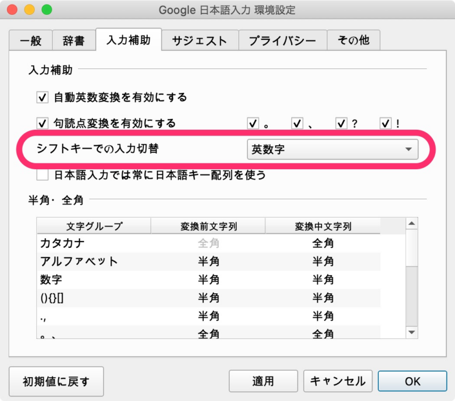Change 数字 変換前文字列 value 半角
Image resolution: width=455 pixels, height=401 pixels.
[208, 280]
